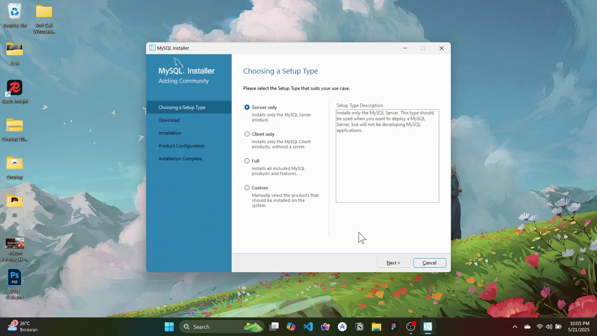Select the Overlay folder on desktop
Viewport: 597px width, 336px height.
pos(15,167)
